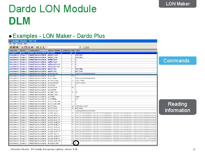
Task: Click the toolbar icon with red up-down arrows
Action: 44,47
